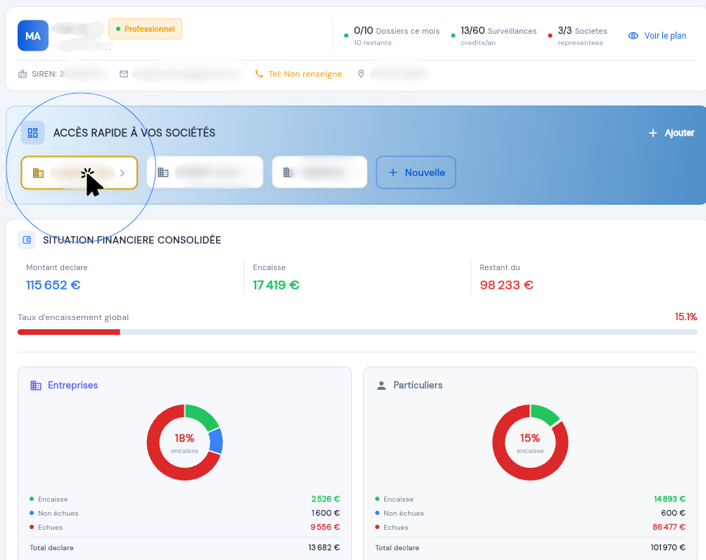The height and width of the screenshot is (560, 706).
Task: Click the email envelope icon
Action: pos(124,74)
